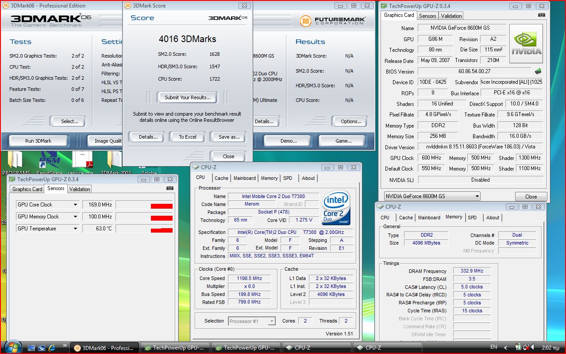Open Validation tab in GPU-Z Sensors window

point(80,189)
